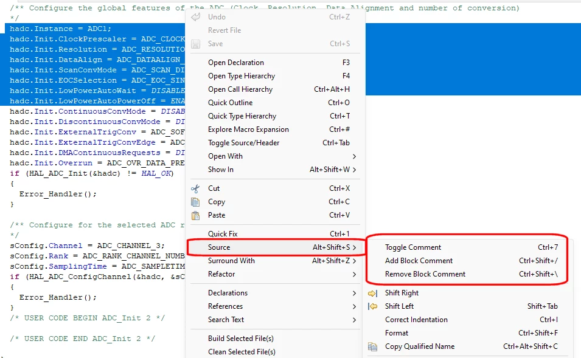Click the Shift Right arrow icon
Viewport: 581px width, 358px height.
pyautogui.click(x=372, y=293)
